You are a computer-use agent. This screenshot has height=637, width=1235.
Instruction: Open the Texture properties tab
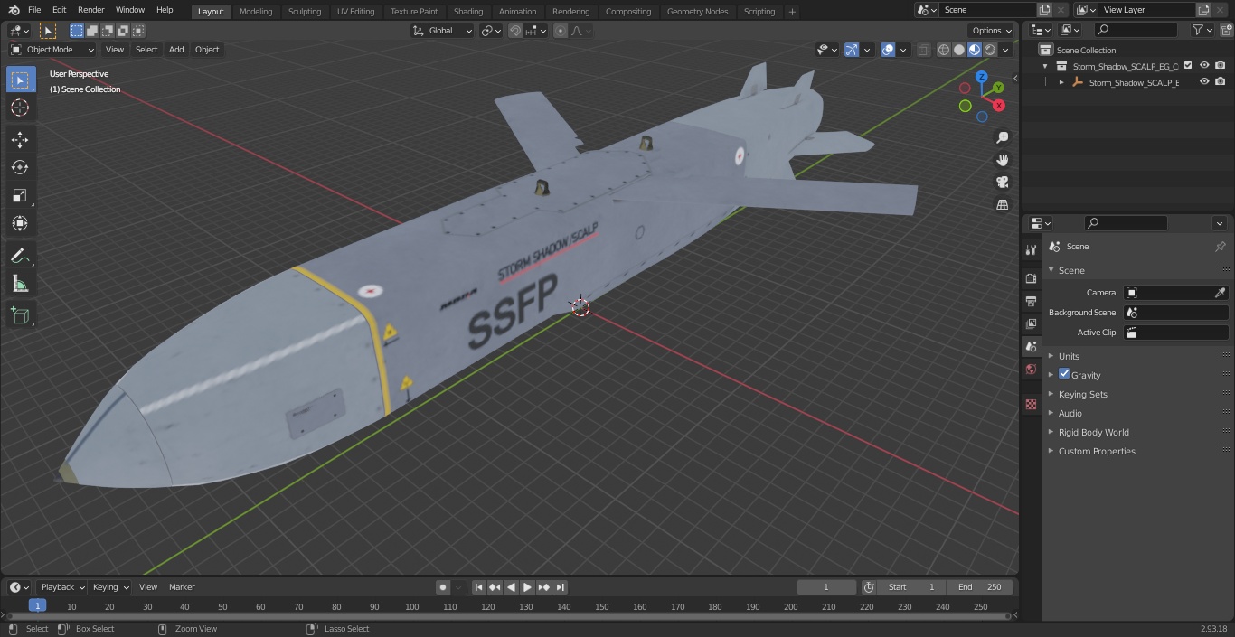click(x=1031, y=404)
